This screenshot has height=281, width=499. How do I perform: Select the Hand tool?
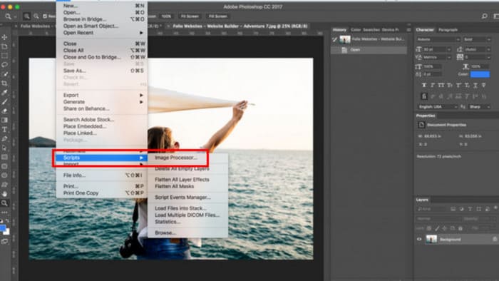[4, 194]
